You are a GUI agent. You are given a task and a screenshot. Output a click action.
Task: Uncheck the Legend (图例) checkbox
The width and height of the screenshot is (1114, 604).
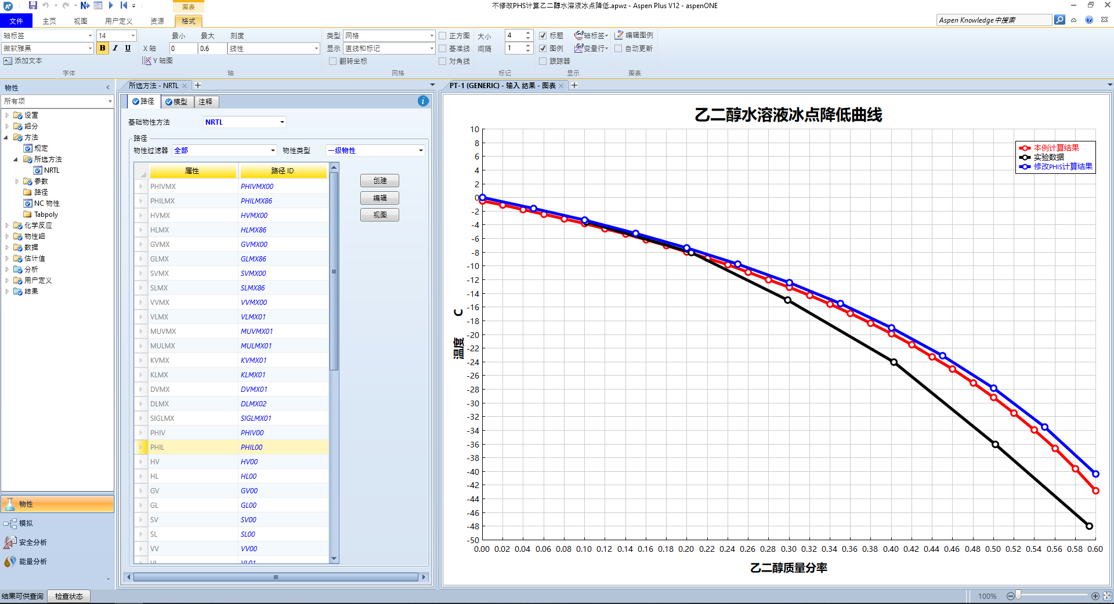coord(543,48)
